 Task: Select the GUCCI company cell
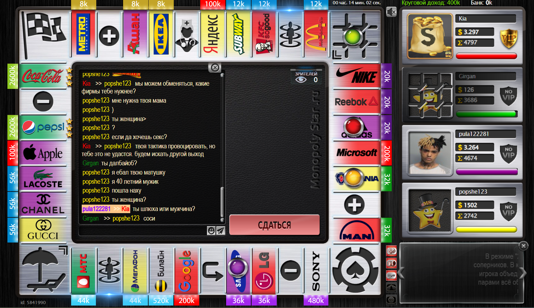(43, 230)
